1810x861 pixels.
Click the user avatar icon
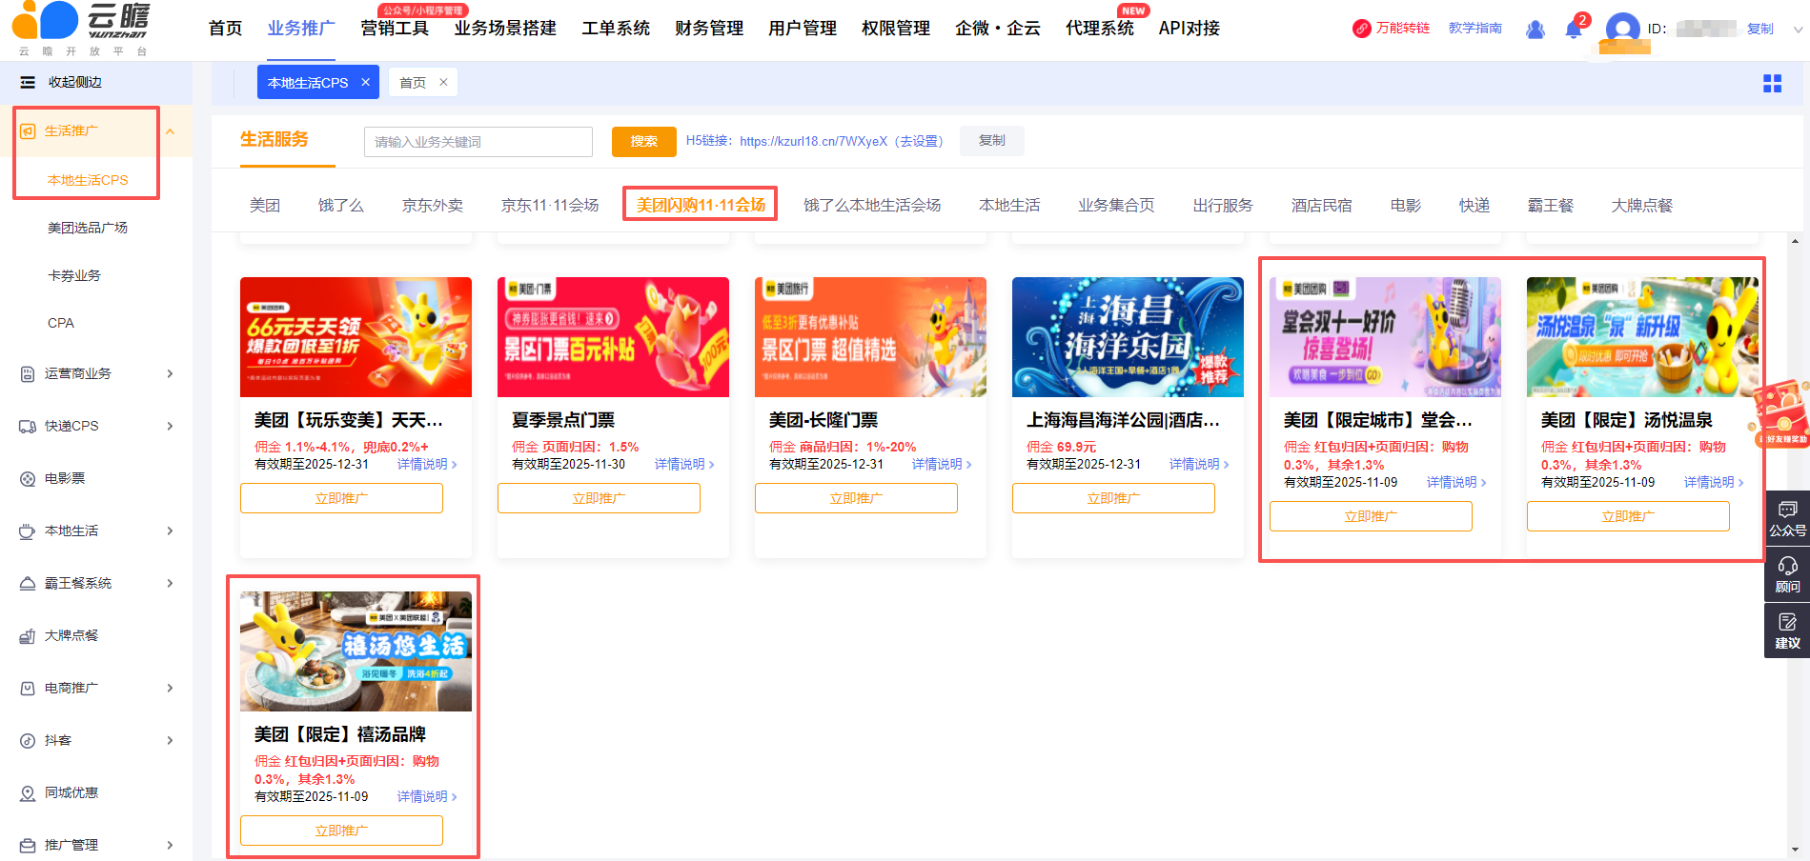1622,29
